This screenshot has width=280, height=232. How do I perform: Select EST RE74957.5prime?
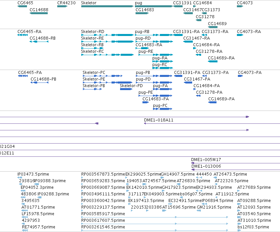point(25,231)
